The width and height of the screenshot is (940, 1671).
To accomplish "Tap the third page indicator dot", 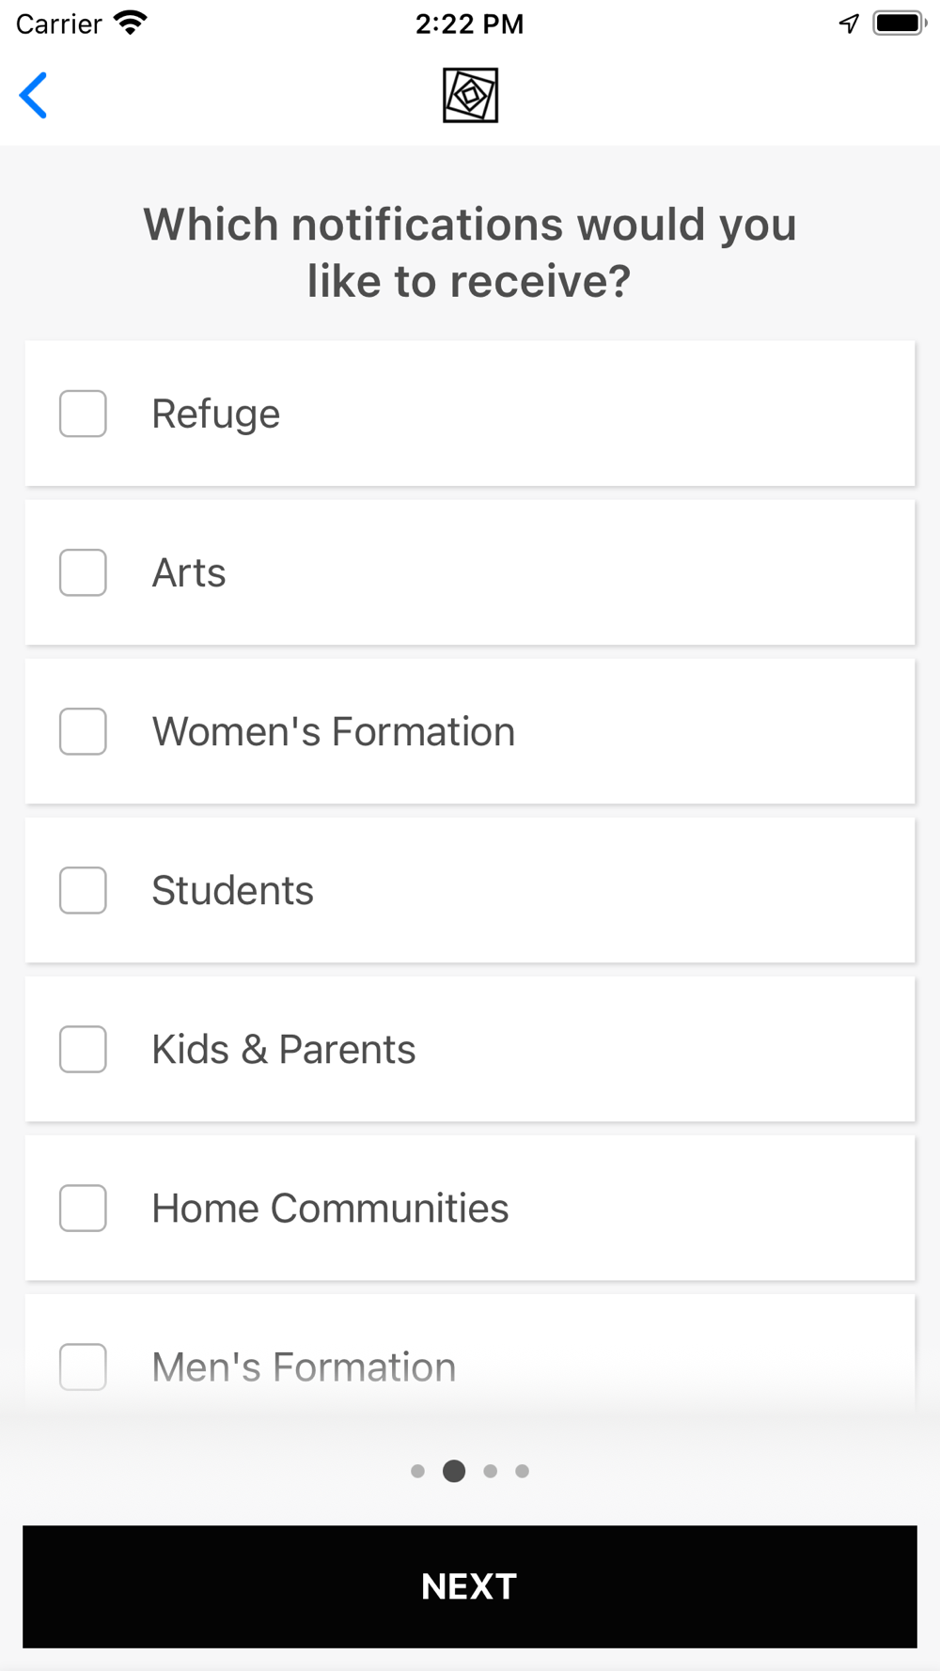I will point(491,1471).
